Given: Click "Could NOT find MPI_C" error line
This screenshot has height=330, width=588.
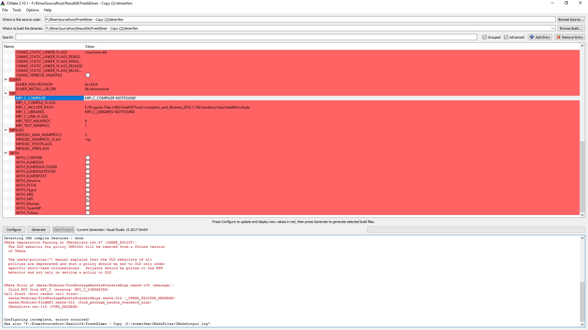Looking at the screenshot, I should [x=58, y=289].
